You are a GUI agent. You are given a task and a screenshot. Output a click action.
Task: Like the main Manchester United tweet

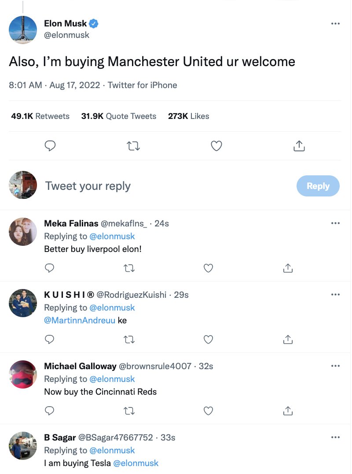[x=216, y=146]
